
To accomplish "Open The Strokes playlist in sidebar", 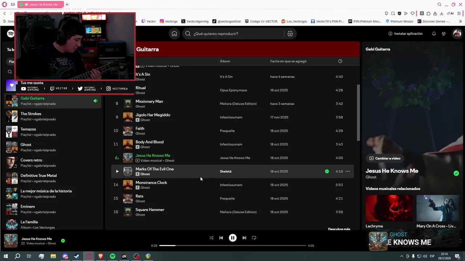I will 53,116.
